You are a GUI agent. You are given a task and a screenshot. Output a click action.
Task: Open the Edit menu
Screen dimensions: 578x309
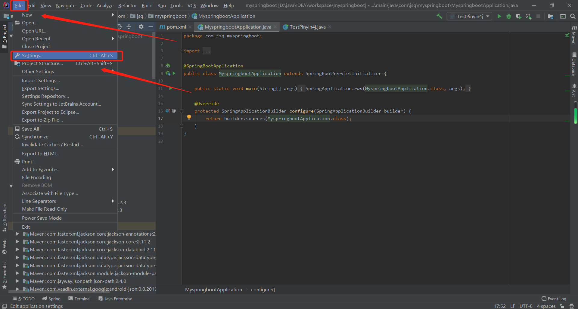[x=32, y=5]
